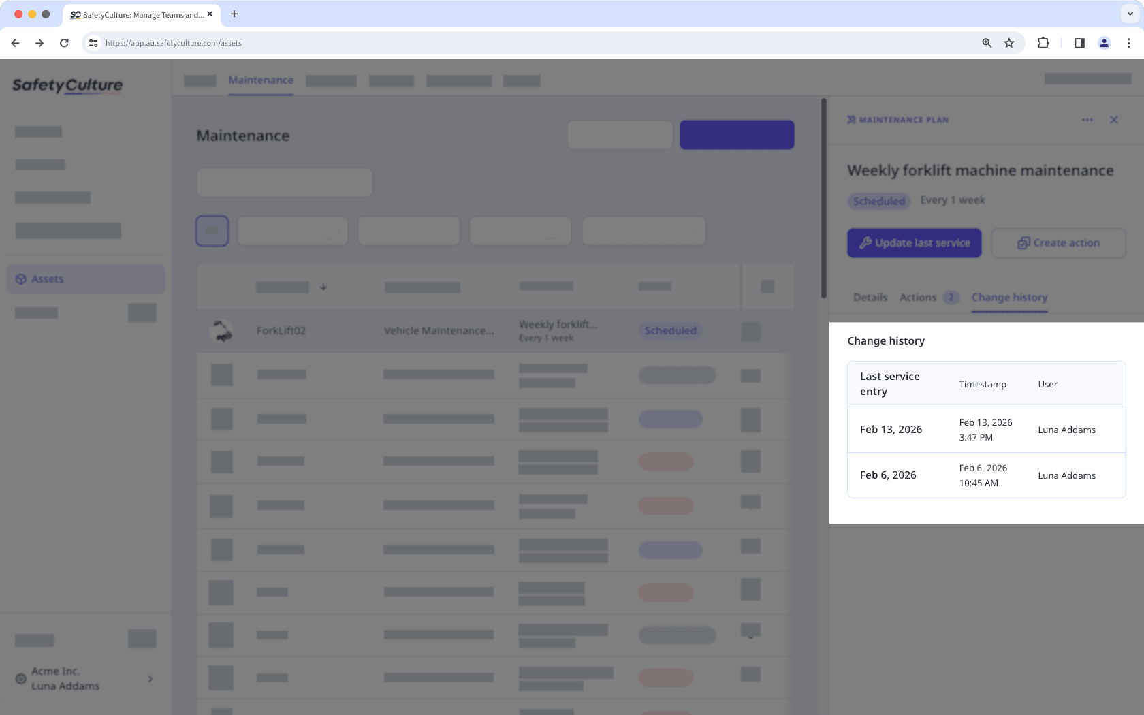This screenshot has height=715, width=1144.
Task: Open the browser tab search chevron
Action: tap(1129, 14)
